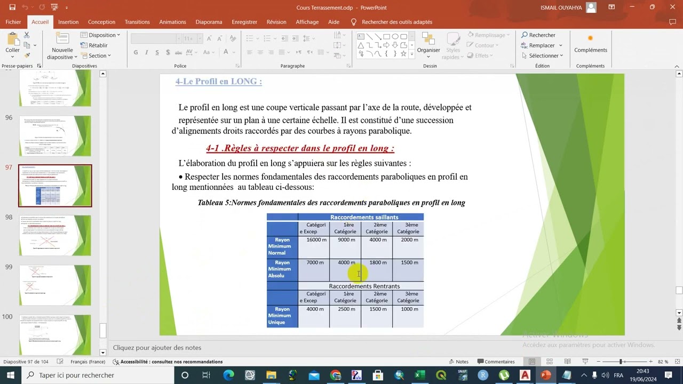Toggle Normal view button in status bar

point(531,362)
